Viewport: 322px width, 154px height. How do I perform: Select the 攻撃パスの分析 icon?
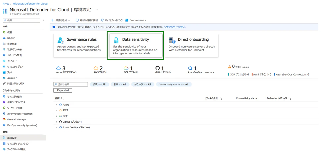point(4,50)
